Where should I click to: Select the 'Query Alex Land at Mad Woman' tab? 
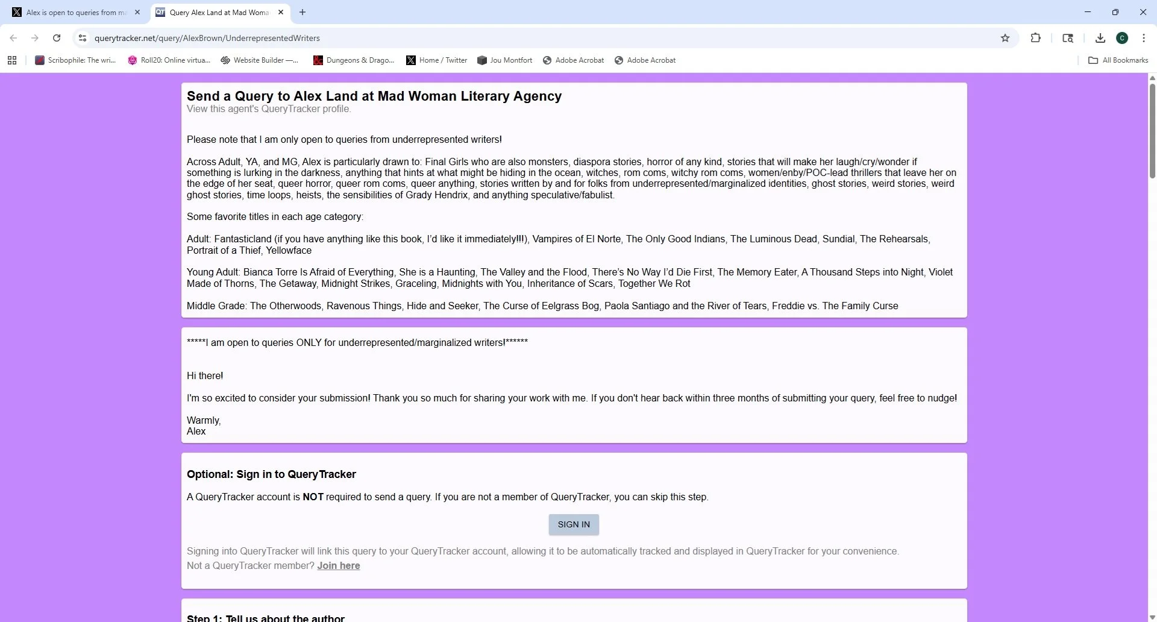pyautogui.click(x=220, y=12)
